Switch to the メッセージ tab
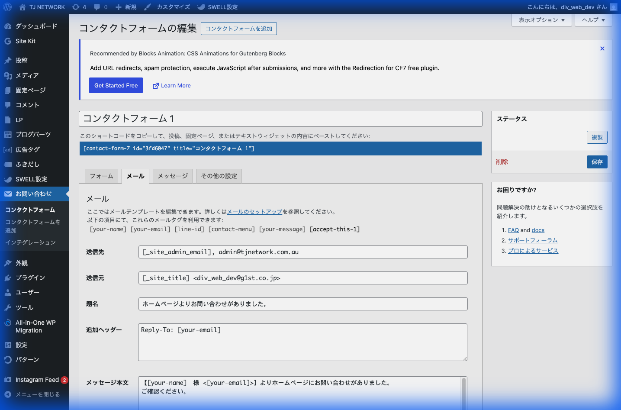Screen dimensions: 621x410 [172, 176]
